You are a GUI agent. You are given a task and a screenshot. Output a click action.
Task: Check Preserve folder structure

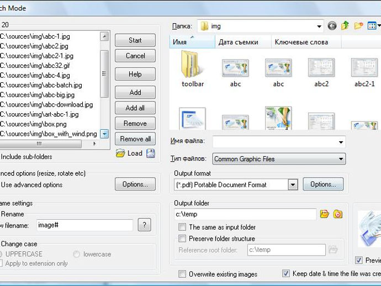182,239
